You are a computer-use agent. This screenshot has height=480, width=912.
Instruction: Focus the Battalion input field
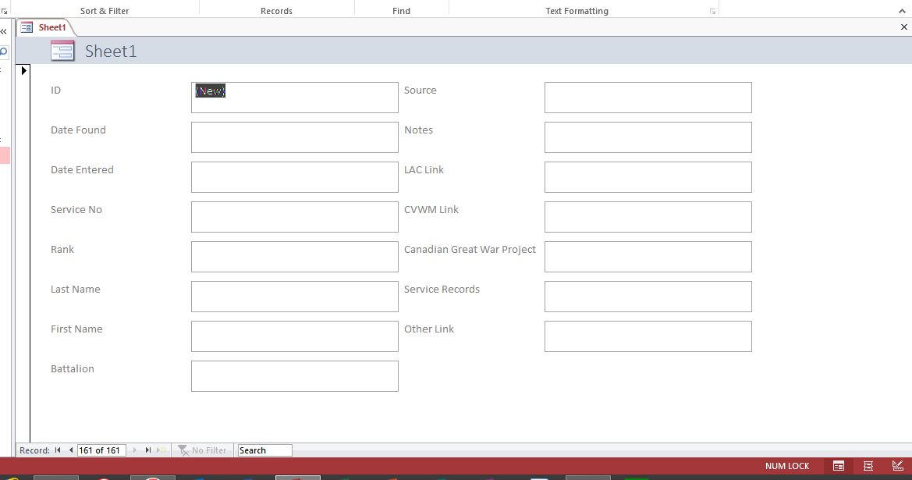point(294,376)
